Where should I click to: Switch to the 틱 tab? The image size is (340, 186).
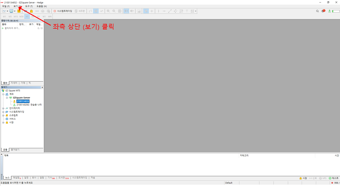(x=30, y=83)
